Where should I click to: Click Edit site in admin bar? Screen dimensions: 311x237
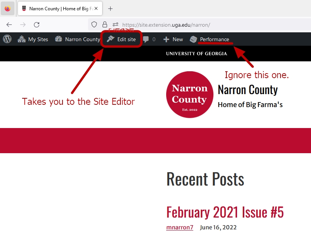[x=121, y=39]
